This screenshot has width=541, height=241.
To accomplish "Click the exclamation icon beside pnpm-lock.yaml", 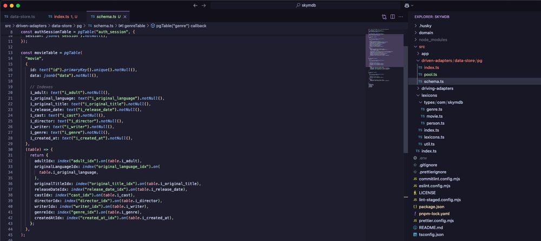I will (x=415, y=214).
